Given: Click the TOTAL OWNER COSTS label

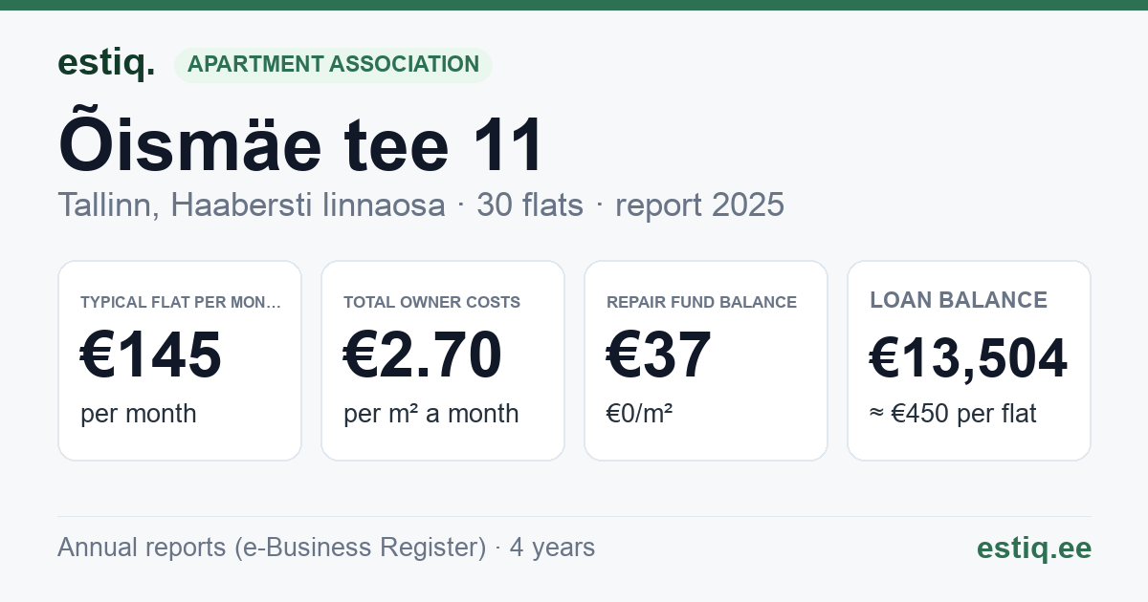Looking at the screenshot, I should 432,302.
